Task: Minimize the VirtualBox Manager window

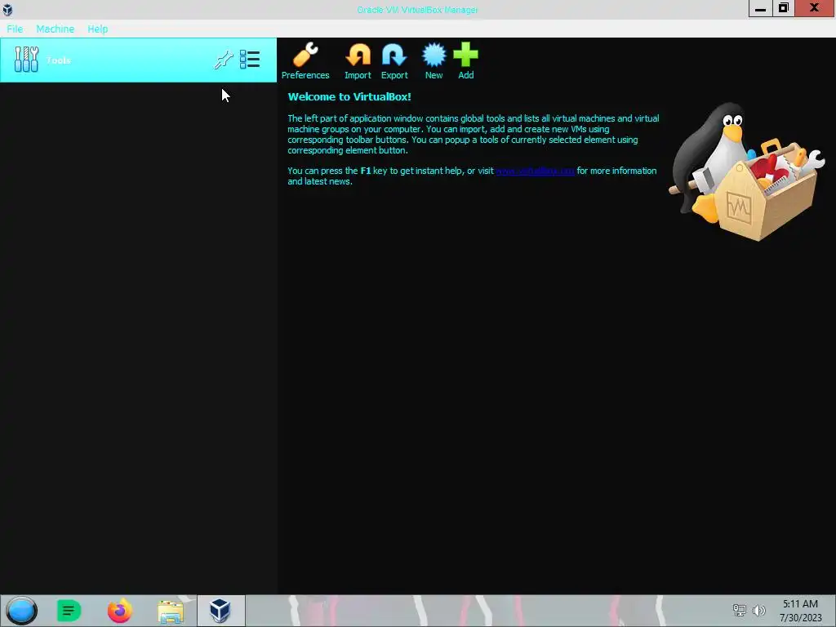Action: 760,8
